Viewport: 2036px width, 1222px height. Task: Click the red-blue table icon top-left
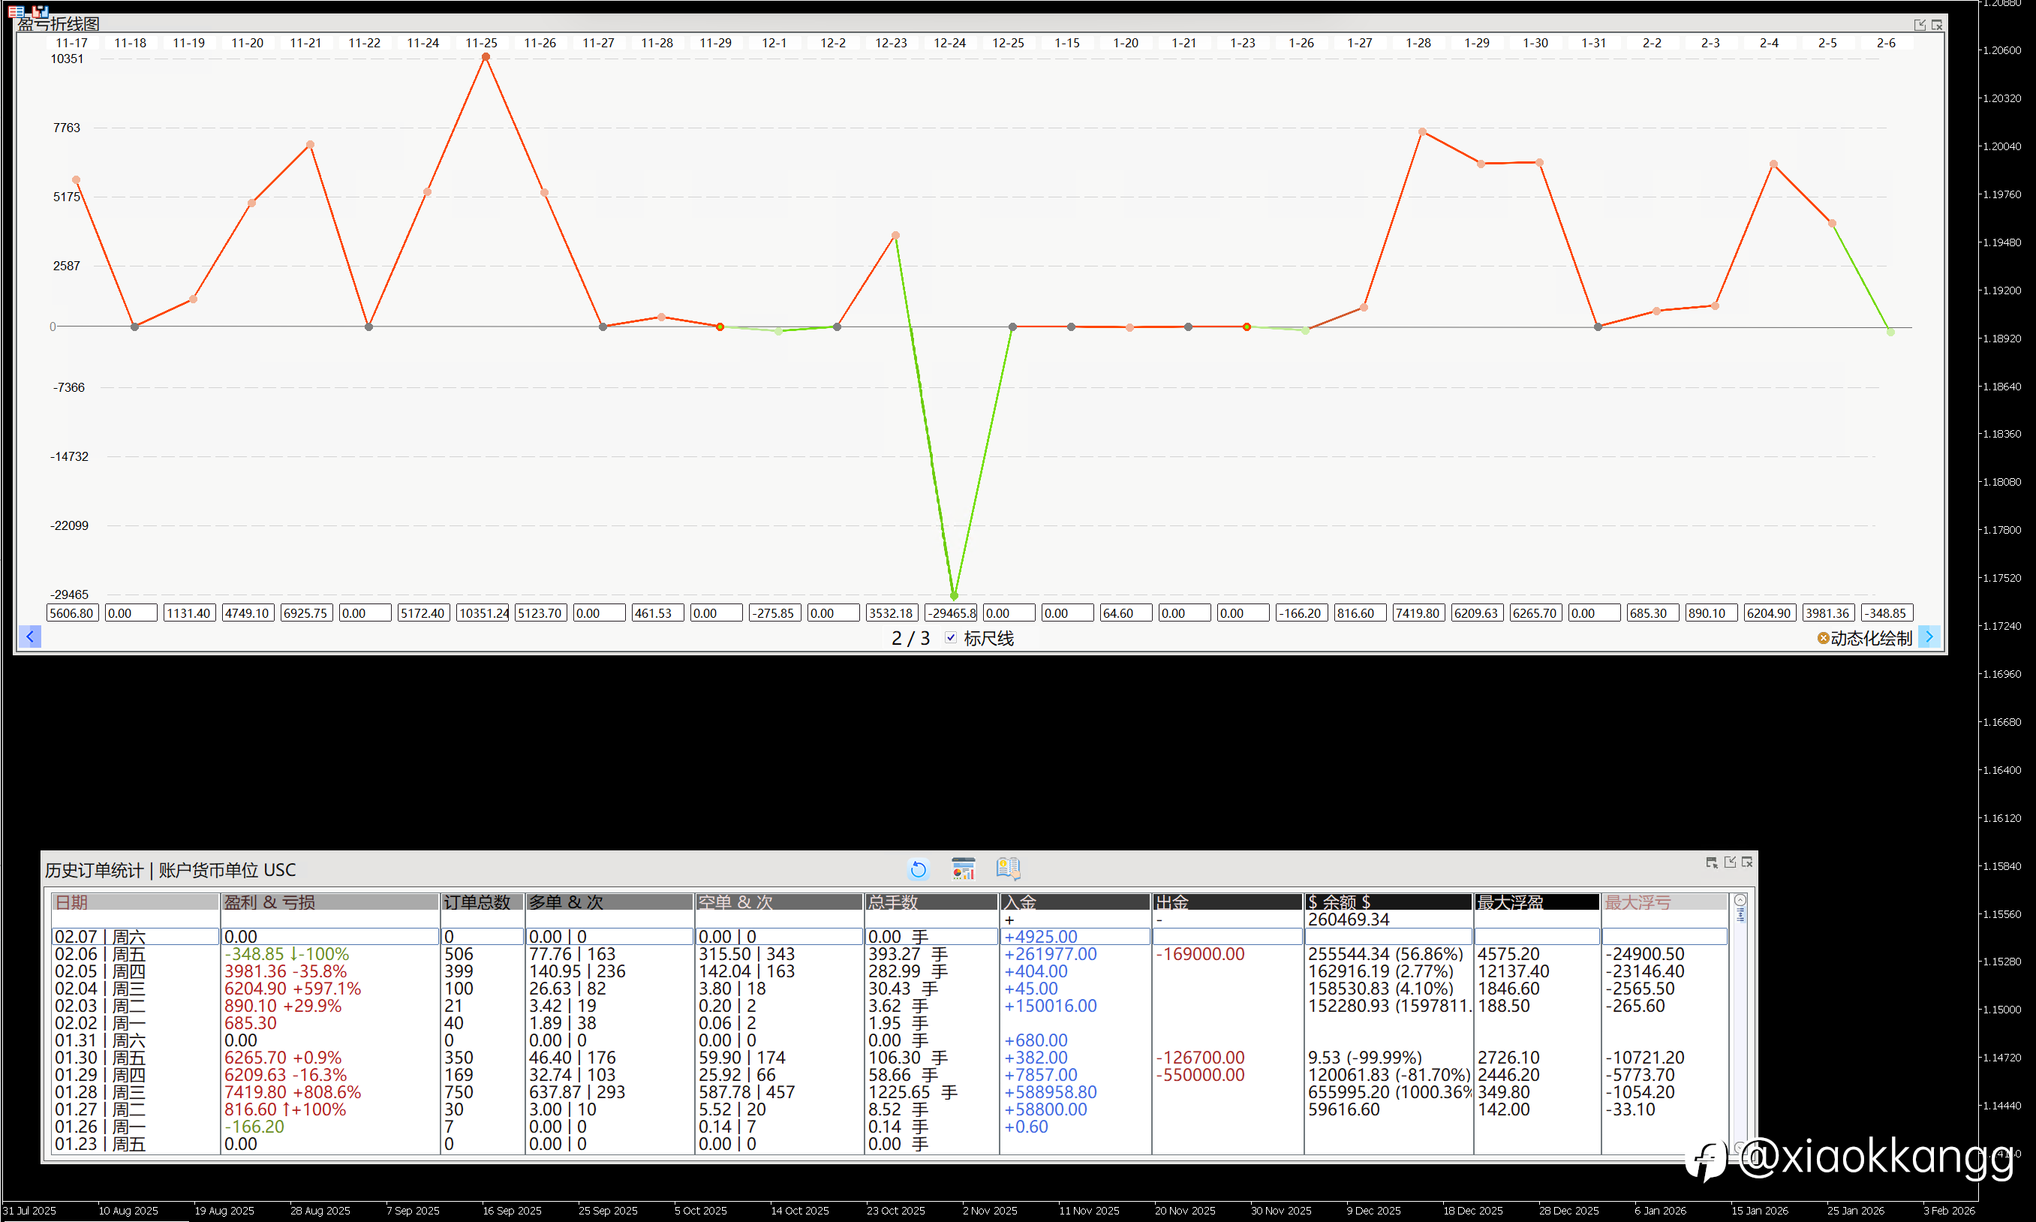pos(16,11)
